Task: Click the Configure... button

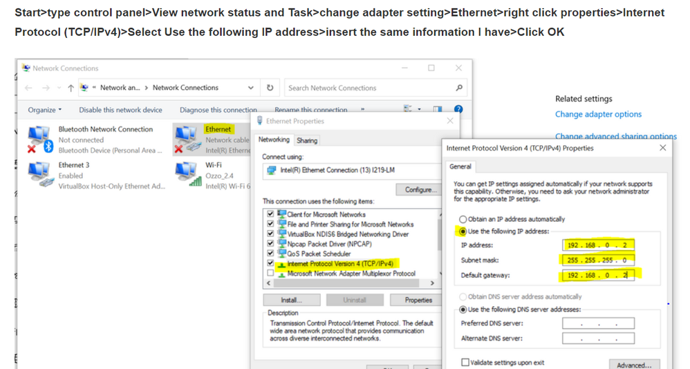Action: 418,189
